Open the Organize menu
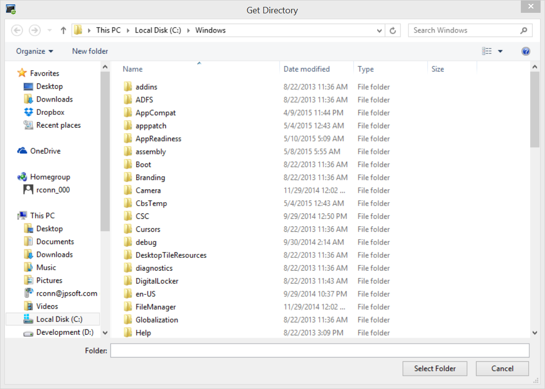Screen dimensions: 545x389 click(35, 51)
